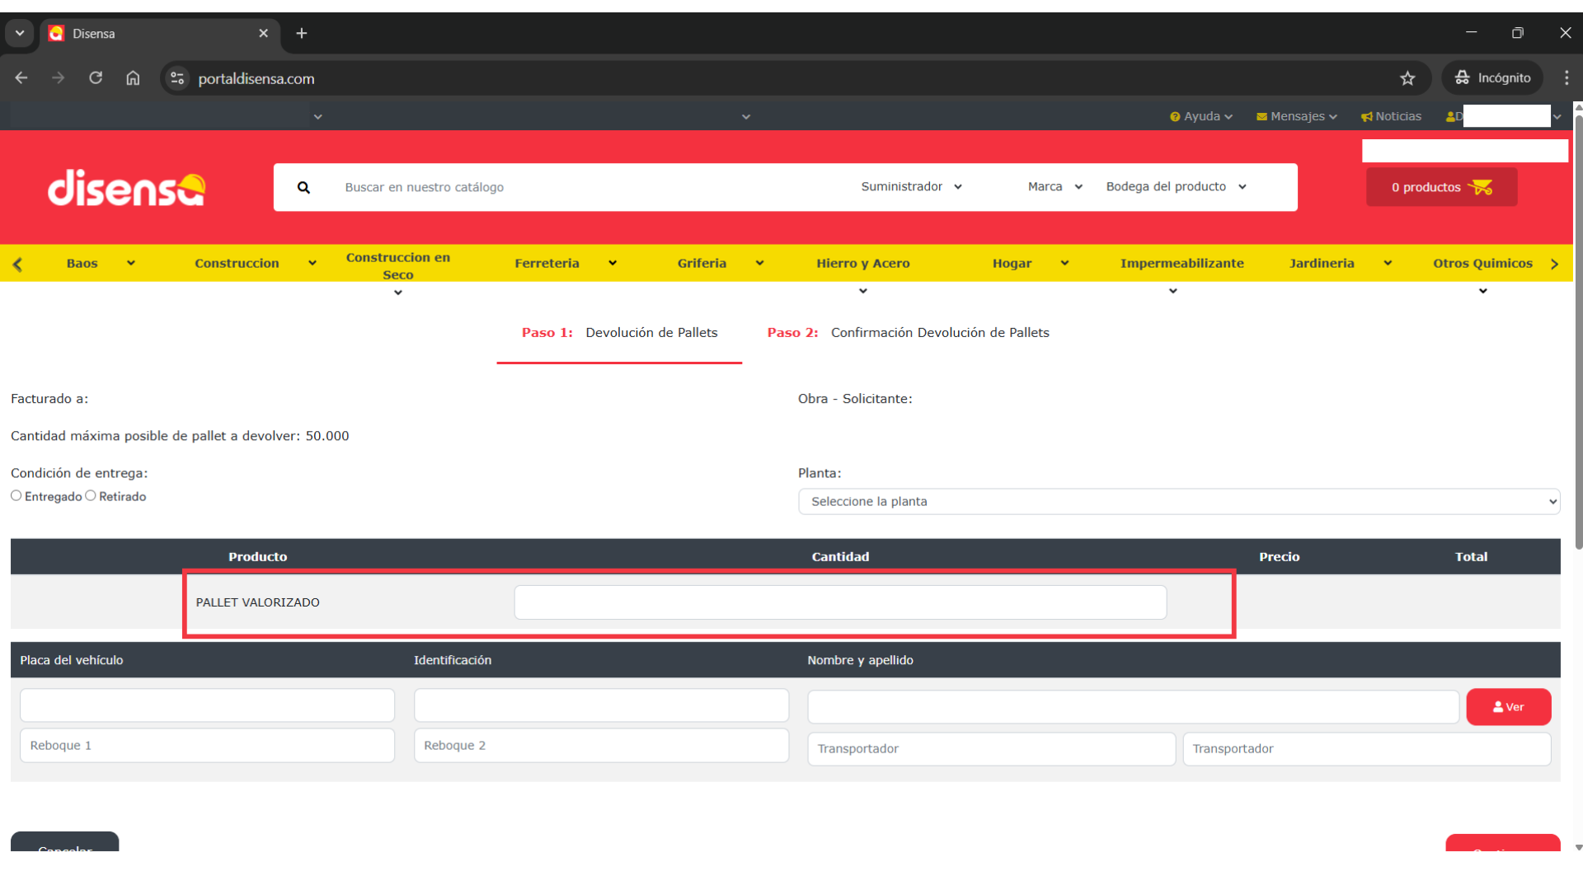Go to browser home page icon
The height and width of the screenshot is (890, 1583).
133,78
